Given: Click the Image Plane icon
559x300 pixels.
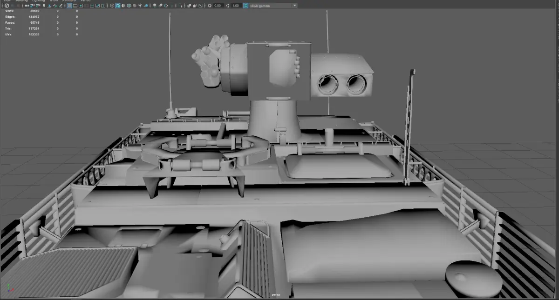Looking at the screenshot, I should point(49,6).
